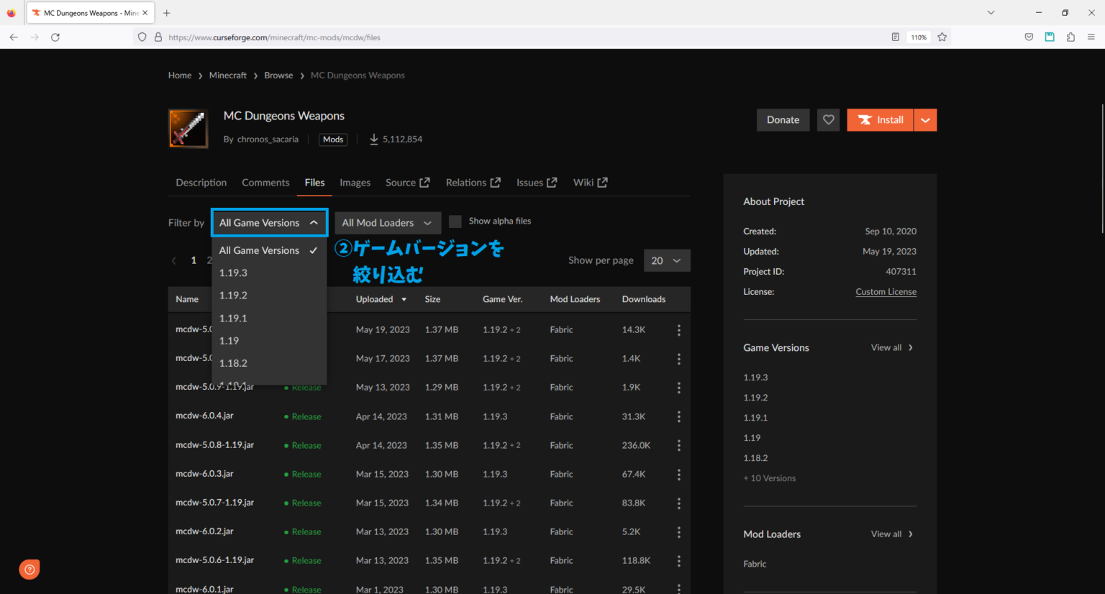
Task: Enable the Show alpha files checkbox
Action: coord(455,221)
